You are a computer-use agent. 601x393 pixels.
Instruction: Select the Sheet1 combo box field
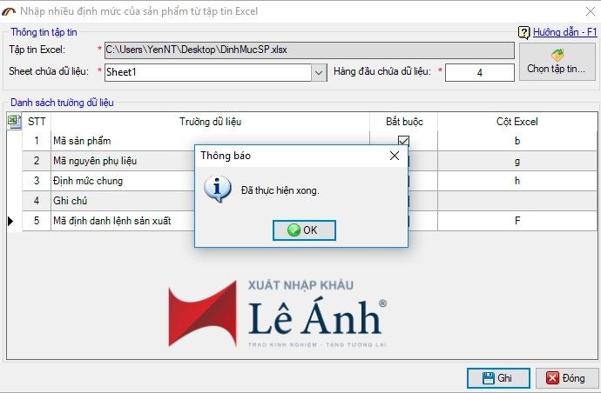tap(207, 72)
